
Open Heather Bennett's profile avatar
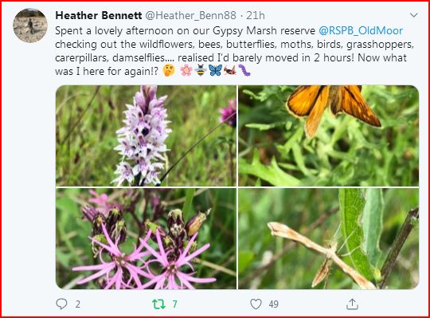pyautogui.click(x=30, y=26)
